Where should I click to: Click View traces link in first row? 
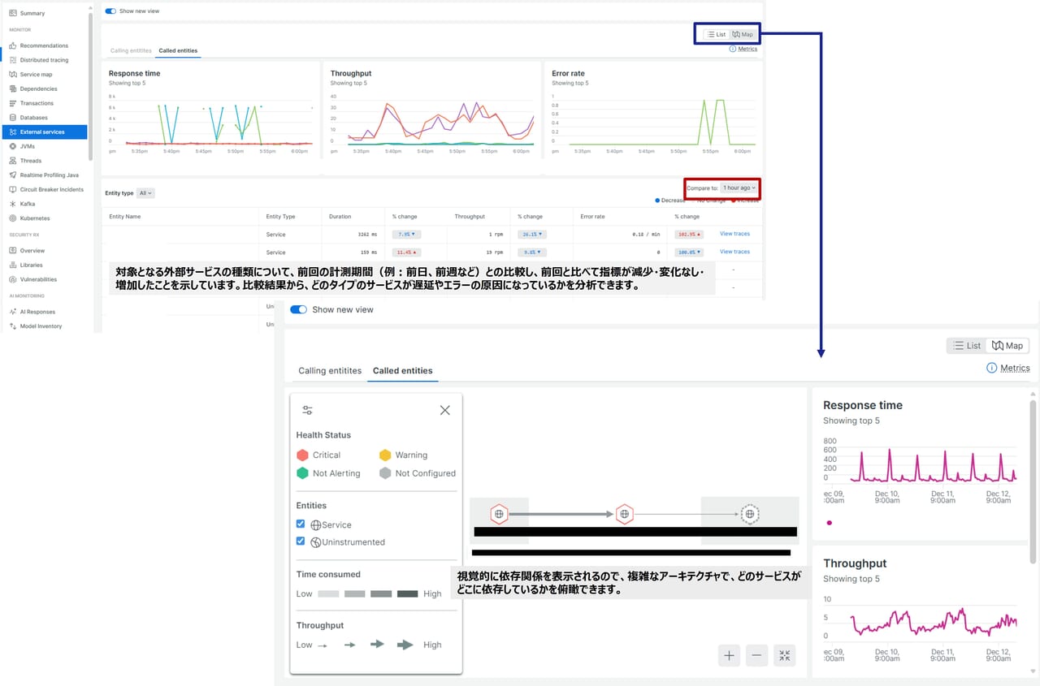(734, 234)
